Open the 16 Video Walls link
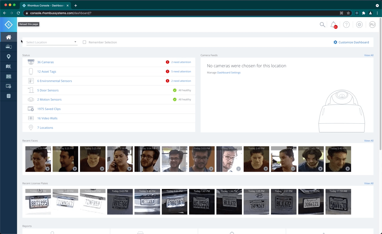382x234 pixels. point(47,118)
